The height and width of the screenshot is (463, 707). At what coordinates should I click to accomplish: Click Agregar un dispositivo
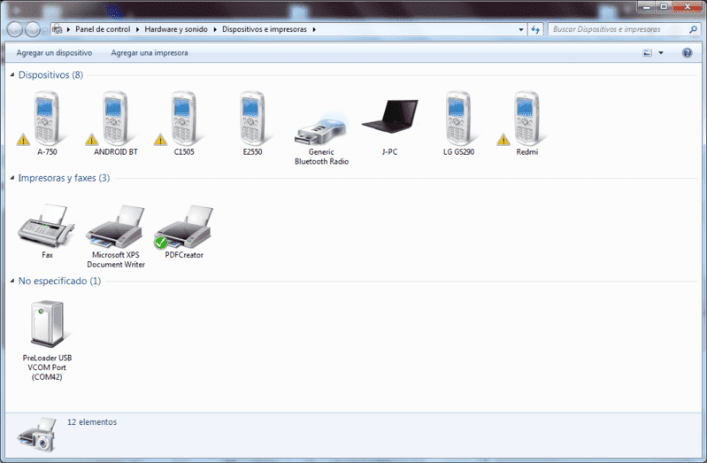click(54, 53)
